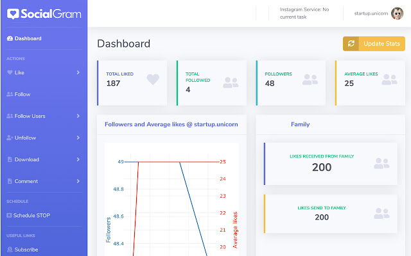Click the Dashboard gauge icon in sidebar
The image size is (411, 256).
[10, 38]
